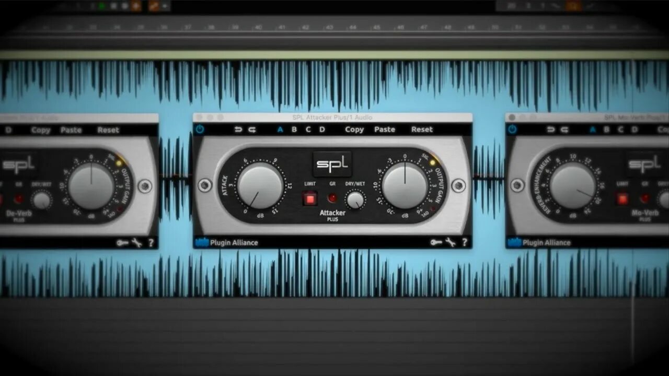Click Paste in De-Verb Plus toolbar

pyautogui.click(x=71, y=130)
